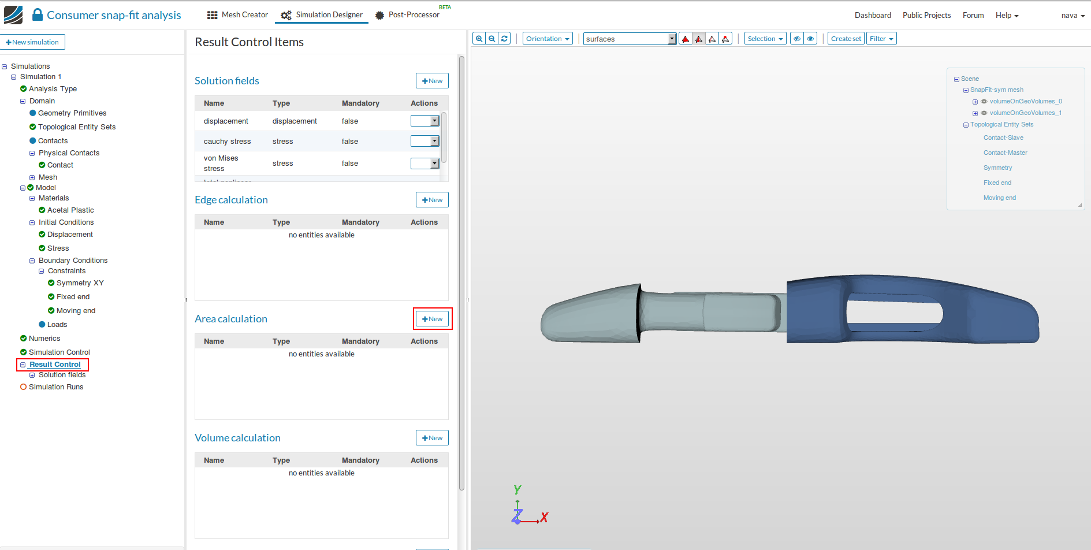Open the cauchy stress row actions dropdown
Image resolution: width=1091 pixels, height=550 pixels.
(425, 141)
